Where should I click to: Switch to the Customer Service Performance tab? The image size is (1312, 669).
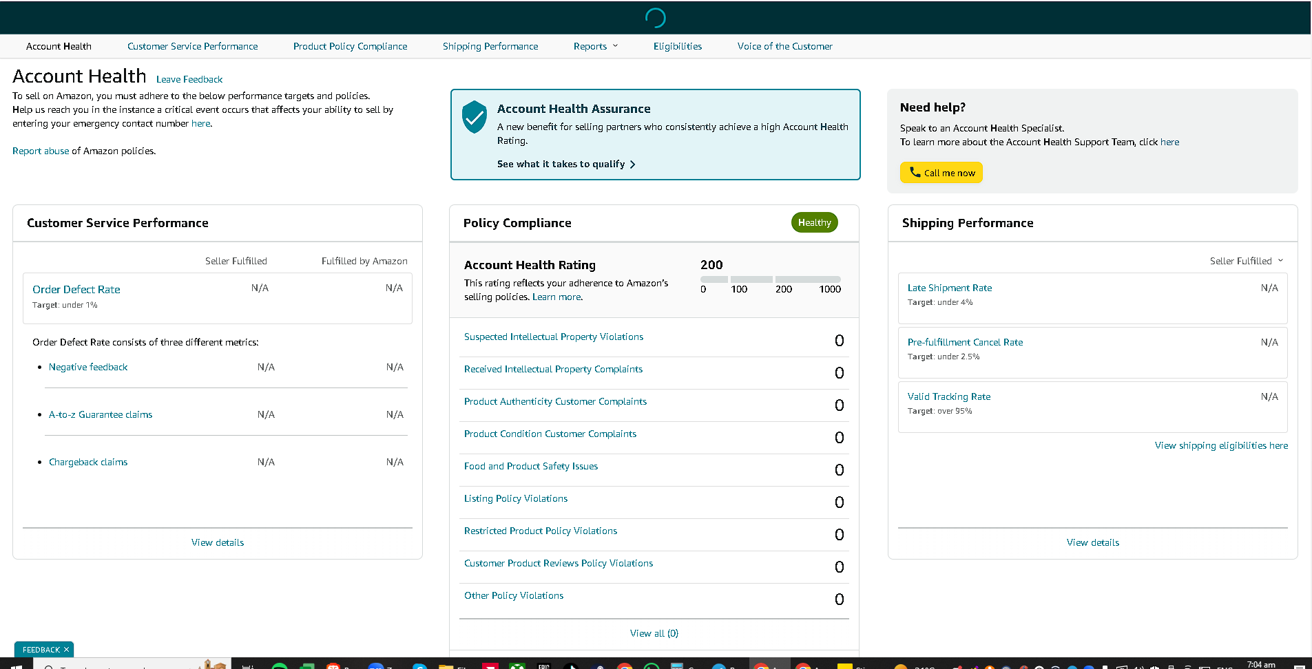(193, 46)
